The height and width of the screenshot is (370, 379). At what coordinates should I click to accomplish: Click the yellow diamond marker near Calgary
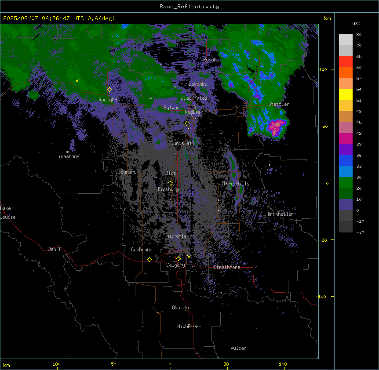click(178, 259)
